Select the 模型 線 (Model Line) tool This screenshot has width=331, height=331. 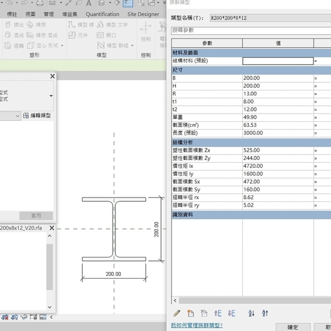tap(82, 25)
